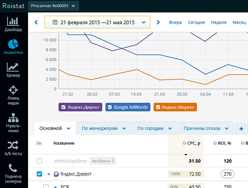This screenshot has height=188, width=248.
Task: Click the 72.50 CPC value
Action: pos(195,174)
